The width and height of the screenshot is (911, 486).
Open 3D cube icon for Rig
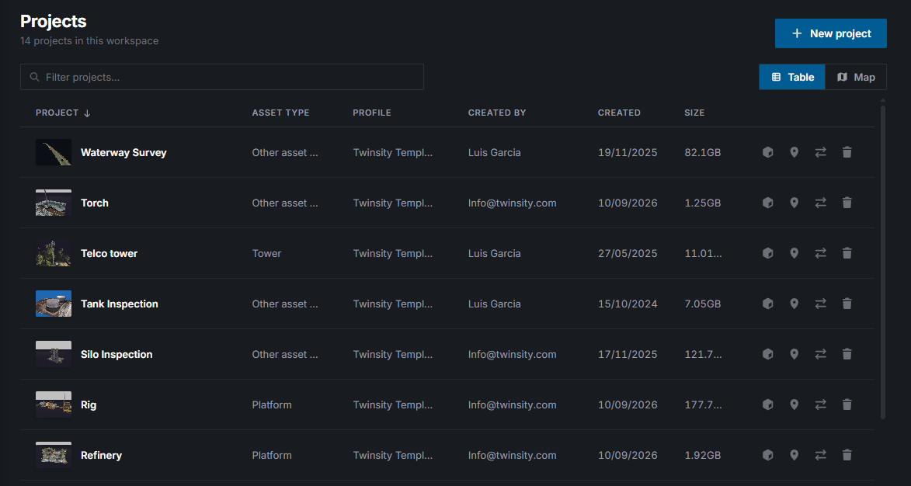click(x=767, y=404)
